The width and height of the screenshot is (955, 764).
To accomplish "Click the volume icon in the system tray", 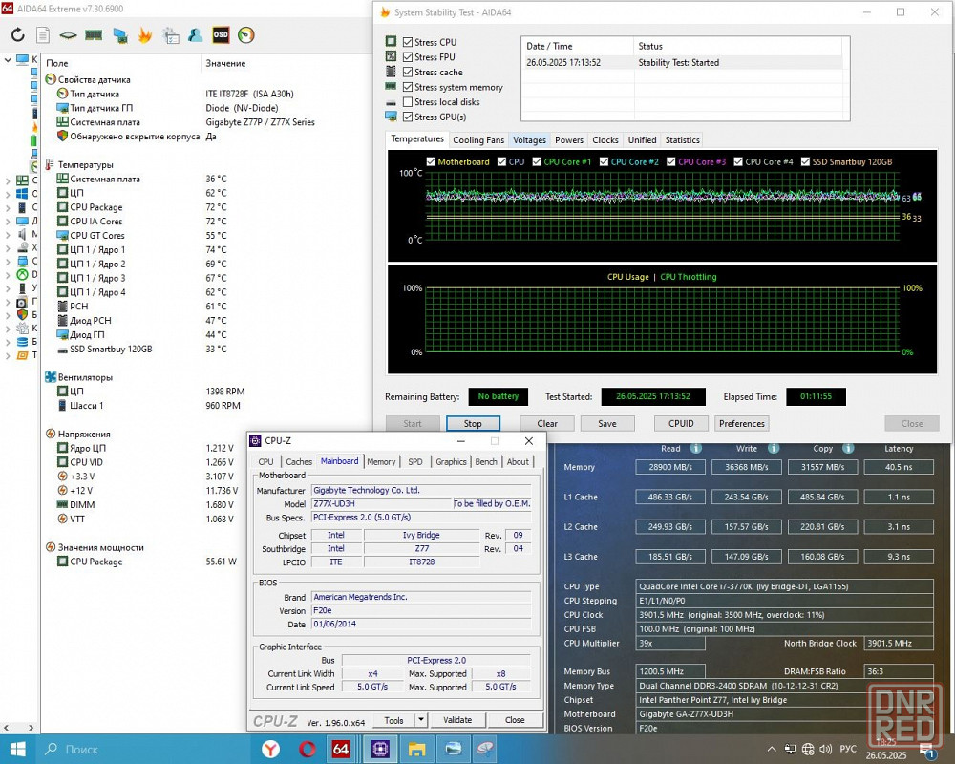I will [825, 749].
